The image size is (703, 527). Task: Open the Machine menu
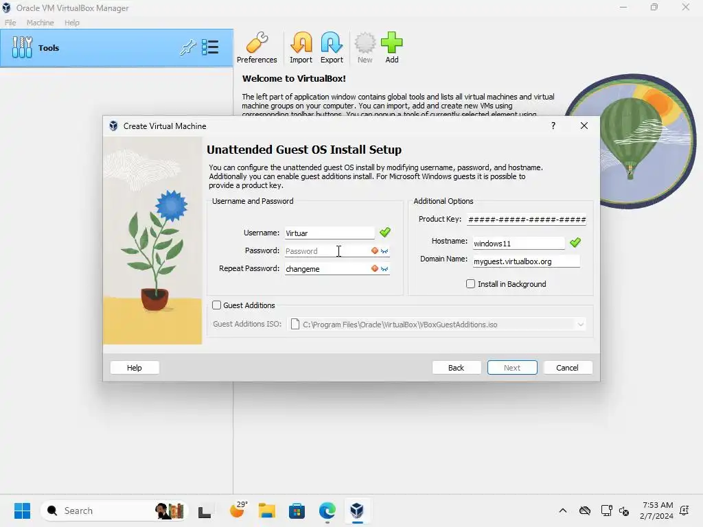coord(40,23)
